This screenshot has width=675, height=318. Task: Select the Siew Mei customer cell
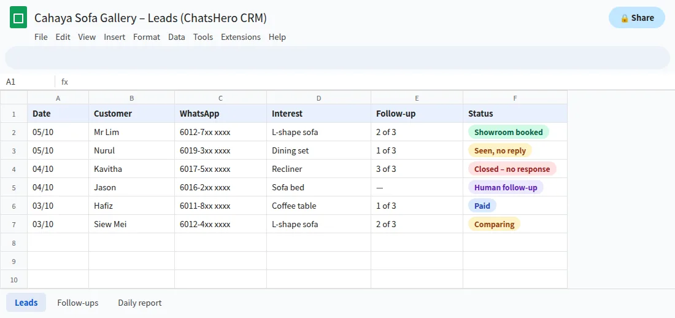coord(132,224)
